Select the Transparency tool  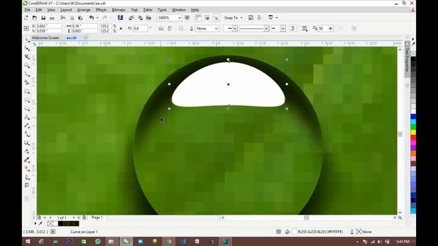pos(27,152)
